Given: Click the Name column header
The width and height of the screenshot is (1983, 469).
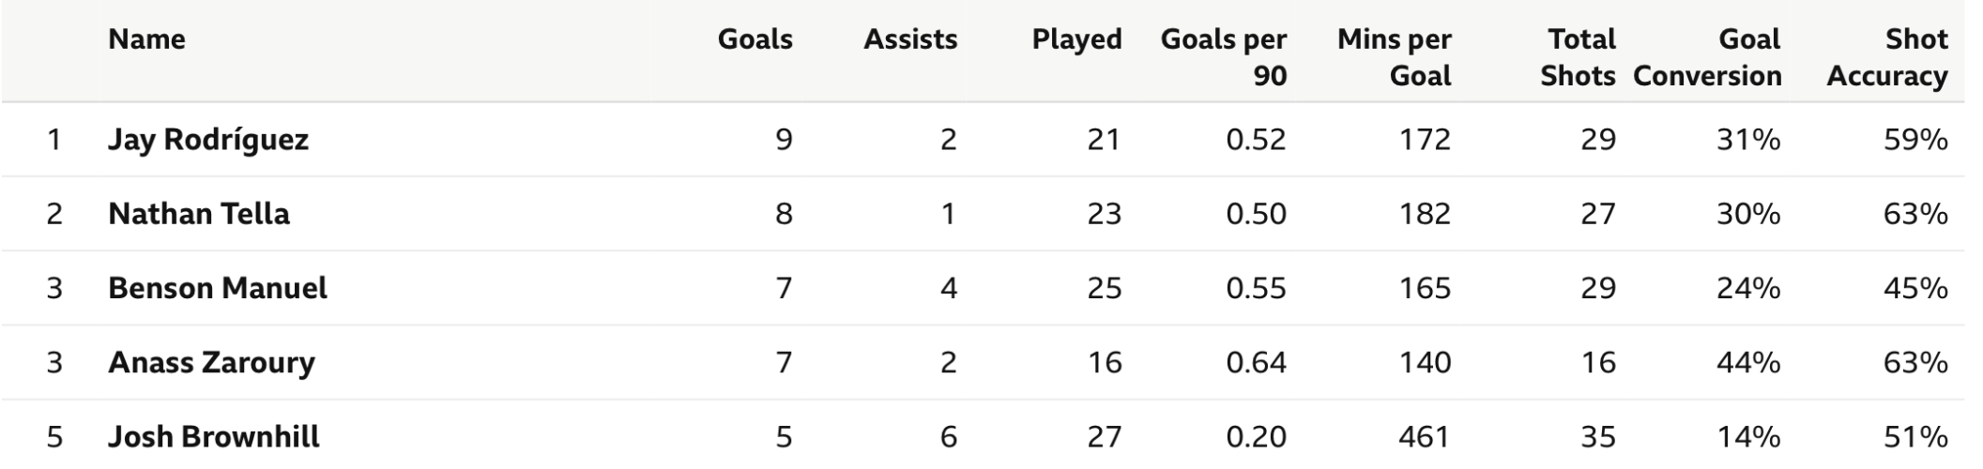Looking at the screenshot, I should coord(146,39).
